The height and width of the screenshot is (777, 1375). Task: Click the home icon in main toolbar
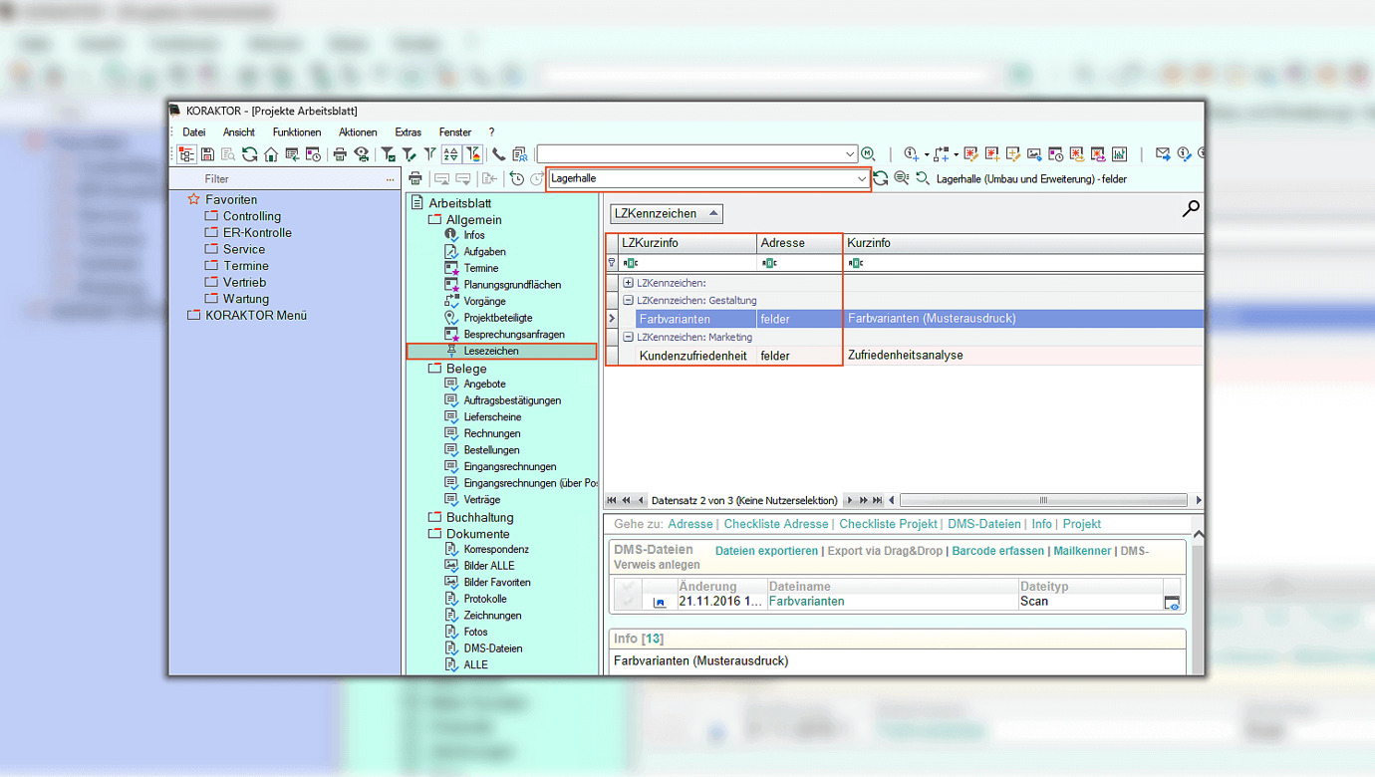pos(270,154)
